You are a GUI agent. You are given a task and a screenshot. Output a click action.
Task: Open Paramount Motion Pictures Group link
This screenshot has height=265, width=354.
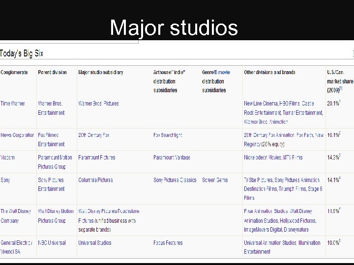pyautogui.click(x=55, y=162)
